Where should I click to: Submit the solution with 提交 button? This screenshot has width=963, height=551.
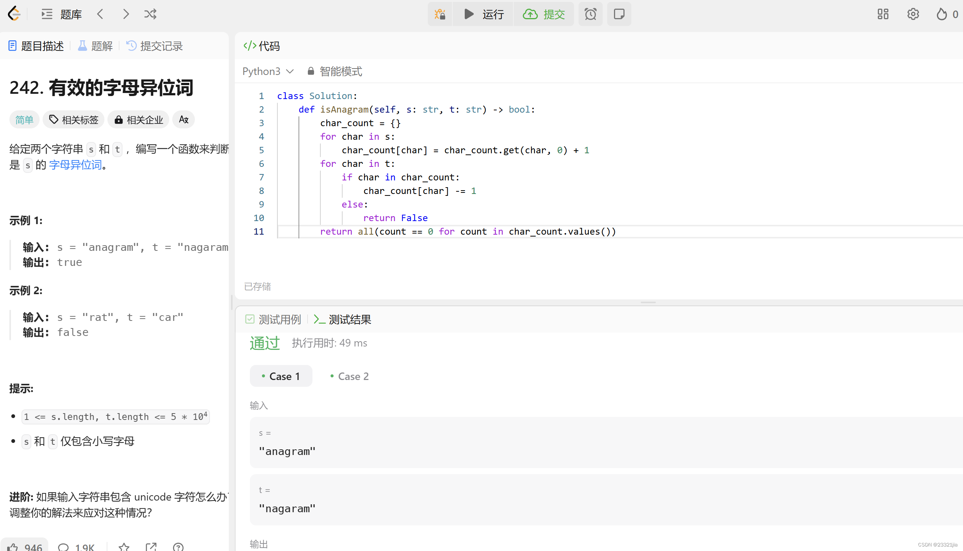[544, 14]
